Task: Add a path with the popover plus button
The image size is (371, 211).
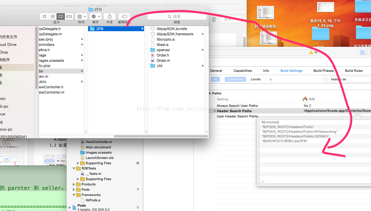Action: [263, 181]
